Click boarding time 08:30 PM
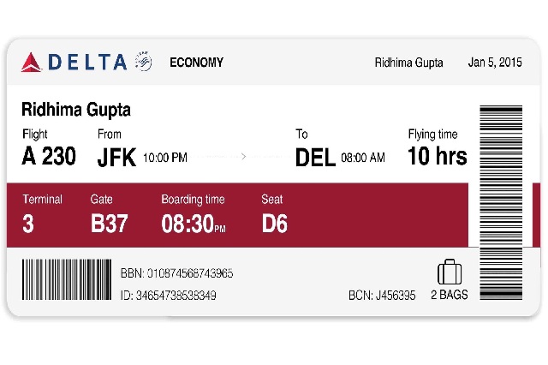Image resolution: width=548 pixels, height=365 pixels. pos(194,224)
